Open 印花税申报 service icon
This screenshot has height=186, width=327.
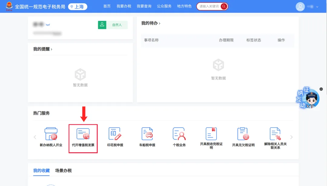pyautogui.click(x=115, y=134)
